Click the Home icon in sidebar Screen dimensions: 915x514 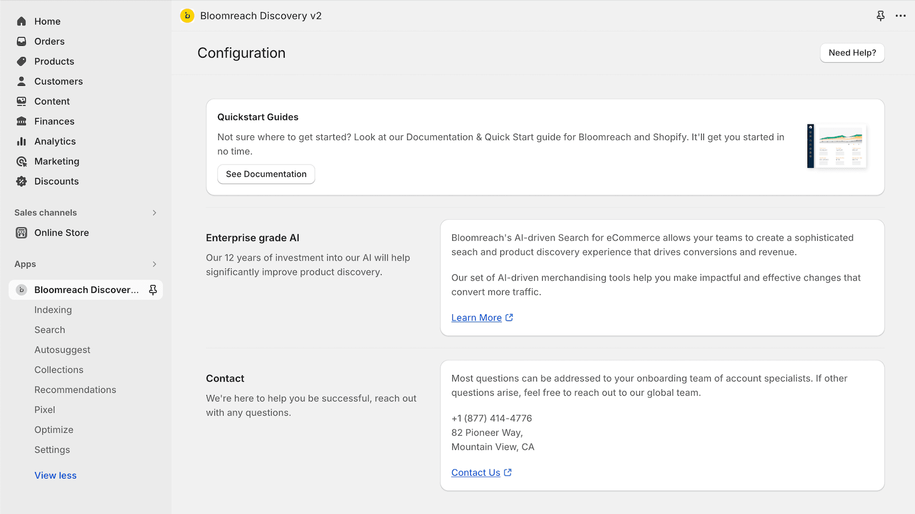point(22,21)
